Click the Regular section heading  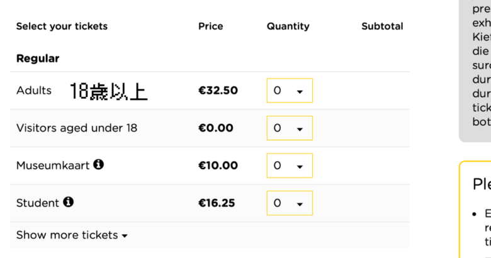[38, 59]
